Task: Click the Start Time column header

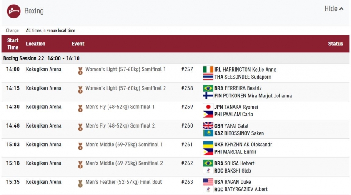Action: 13,44
